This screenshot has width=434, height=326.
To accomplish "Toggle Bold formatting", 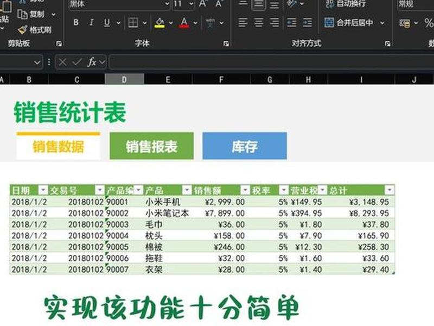I will (x=76, y=22).
